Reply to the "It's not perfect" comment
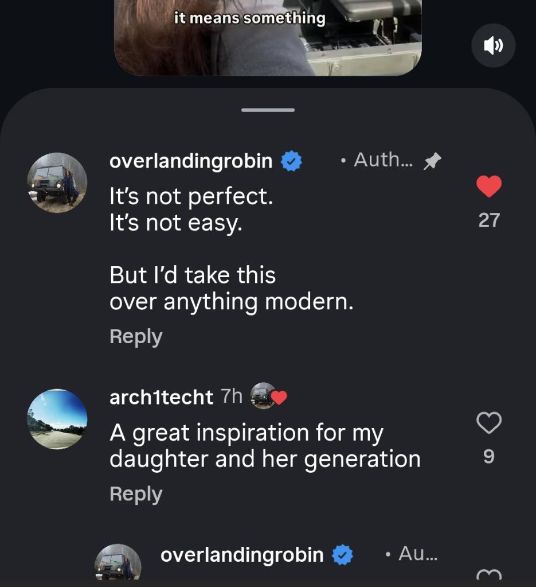Viewport: 536px width, 587px height. pos(136,337)
